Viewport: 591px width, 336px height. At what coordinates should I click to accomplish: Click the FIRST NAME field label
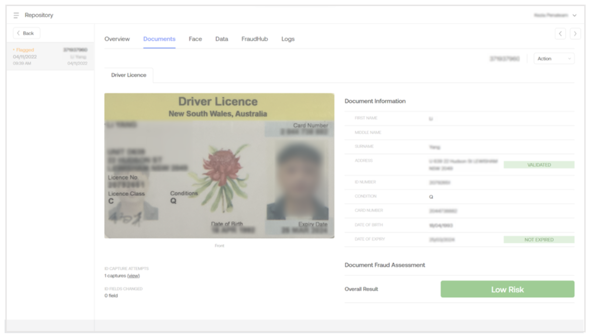click(x=366, y=118)
